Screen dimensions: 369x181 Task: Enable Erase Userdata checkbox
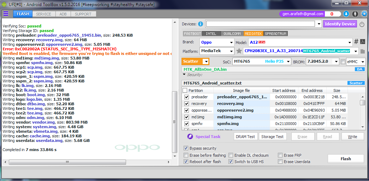coord(280,162)
